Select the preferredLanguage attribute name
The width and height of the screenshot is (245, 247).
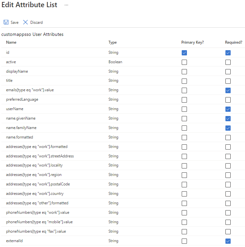coord(22,99)
